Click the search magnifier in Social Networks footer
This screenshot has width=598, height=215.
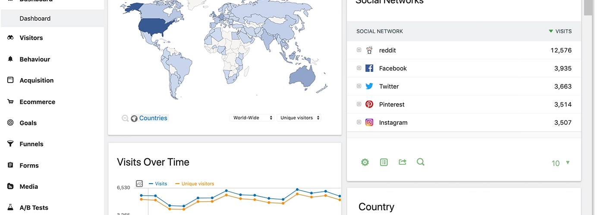pyautogui.click(x=421, y=162)
